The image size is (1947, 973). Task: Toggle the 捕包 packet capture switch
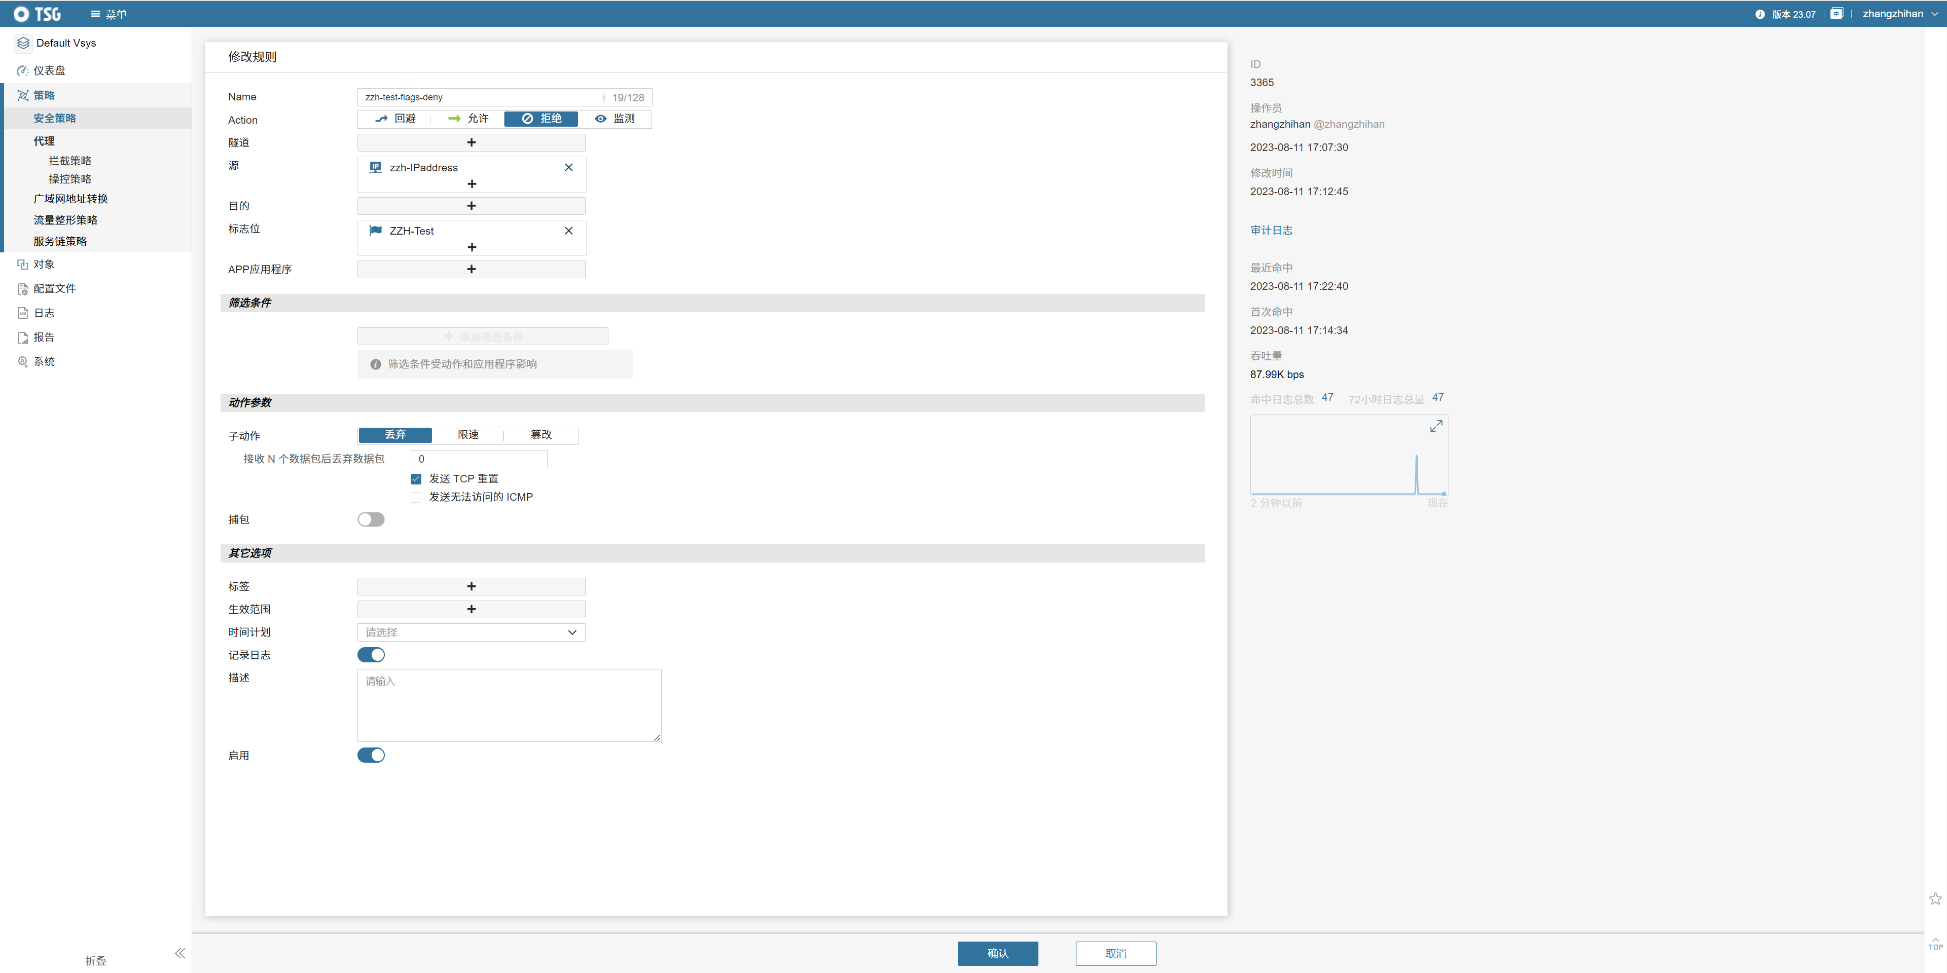click(x=371, y=520)
